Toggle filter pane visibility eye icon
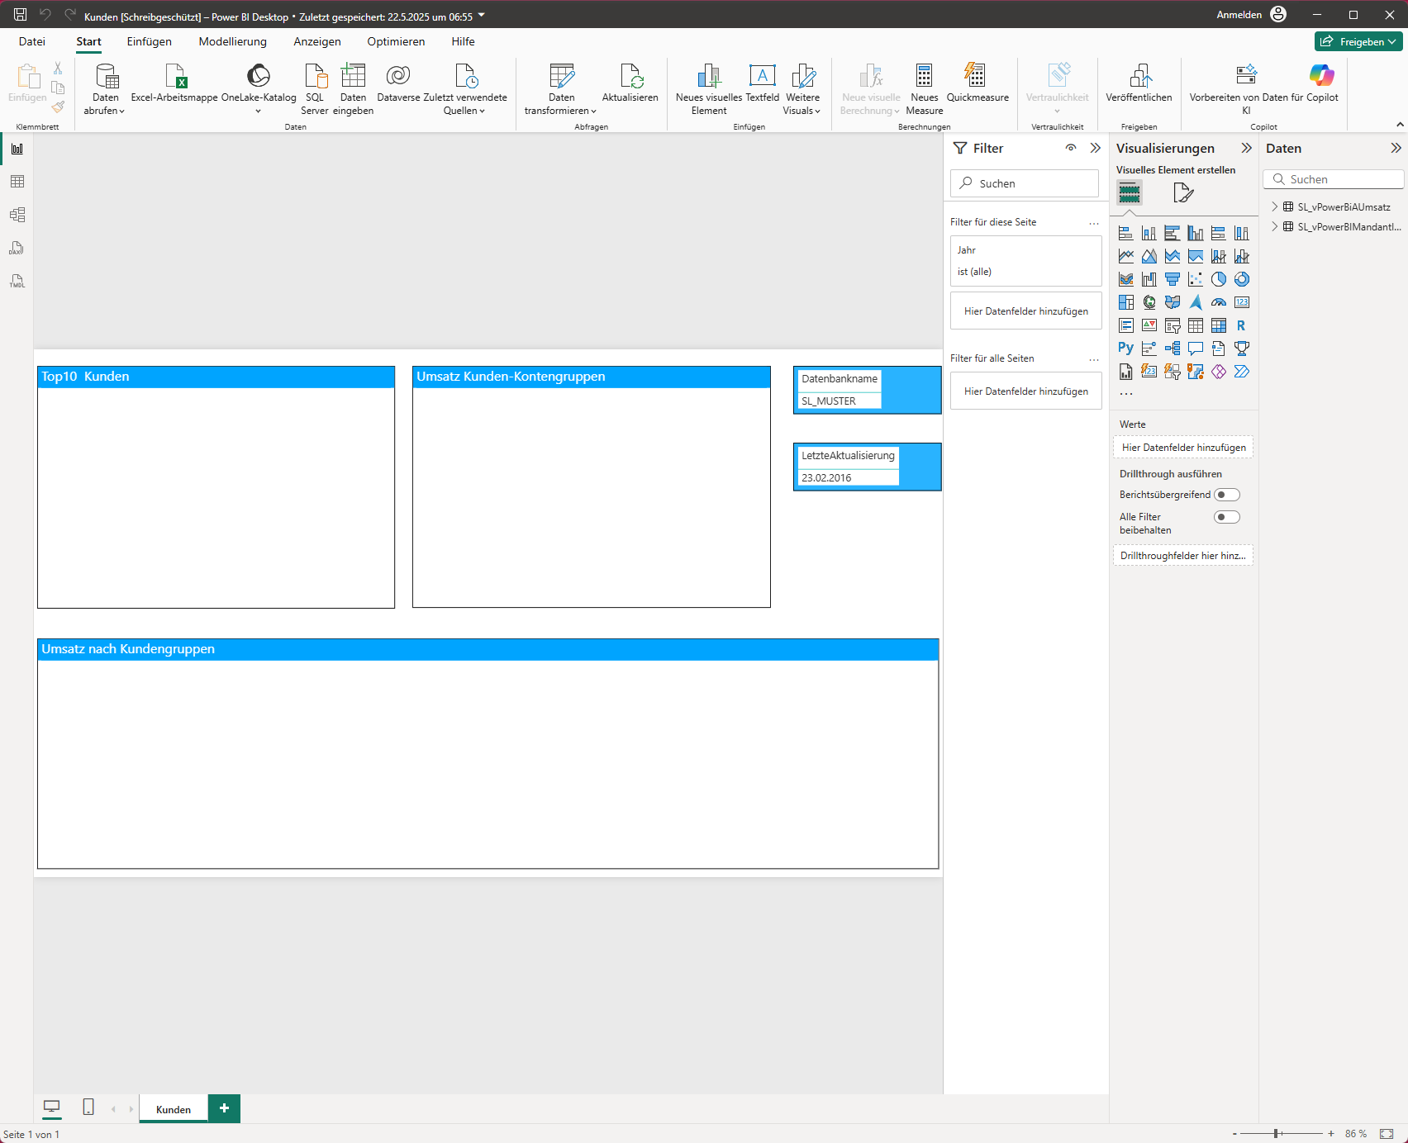This screenshot has width=1408, height=1143. 1071,148
